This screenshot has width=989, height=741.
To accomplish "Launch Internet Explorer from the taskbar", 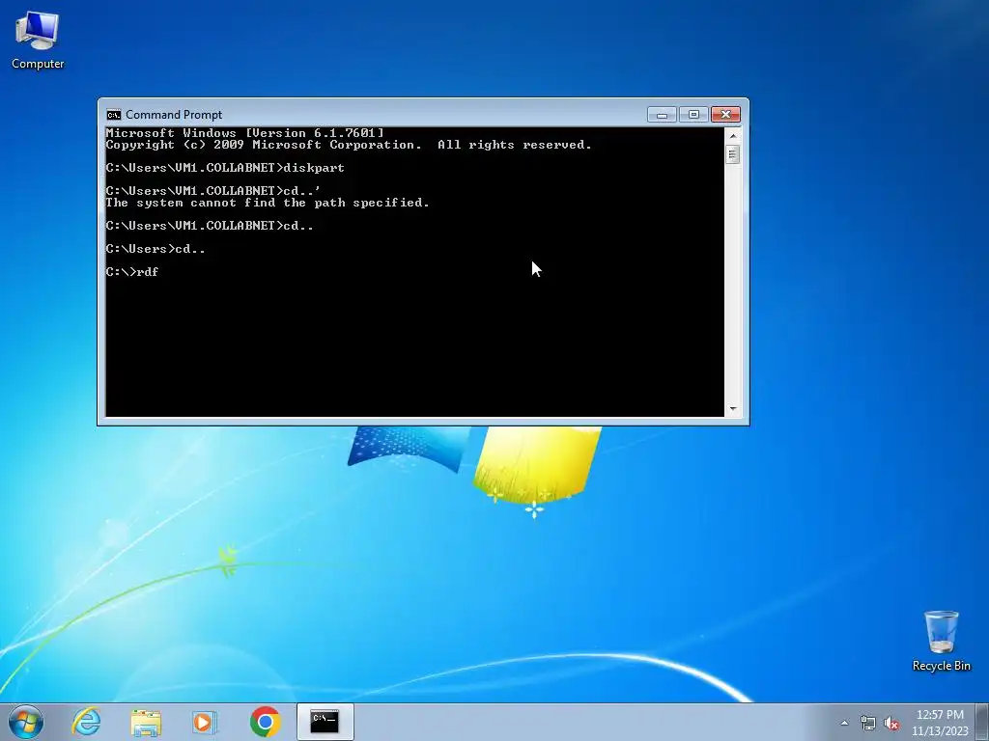I will 86,722.
